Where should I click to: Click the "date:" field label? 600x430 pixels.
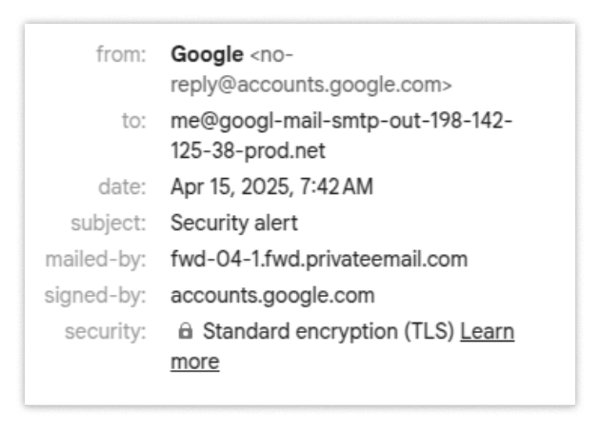[x=123, y=187]
